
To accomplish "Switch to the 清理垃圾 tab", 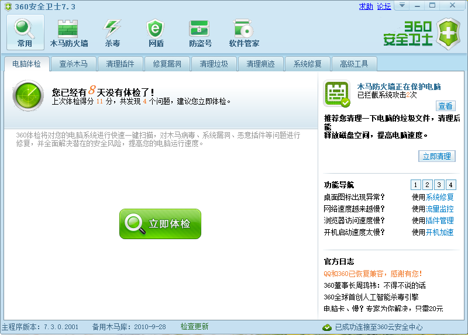I will (214, 64).
